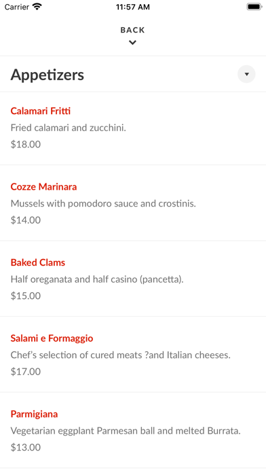Tap the $17.00 price for Salami e Formaggio
266x473 pixels.
pos(26,371)
